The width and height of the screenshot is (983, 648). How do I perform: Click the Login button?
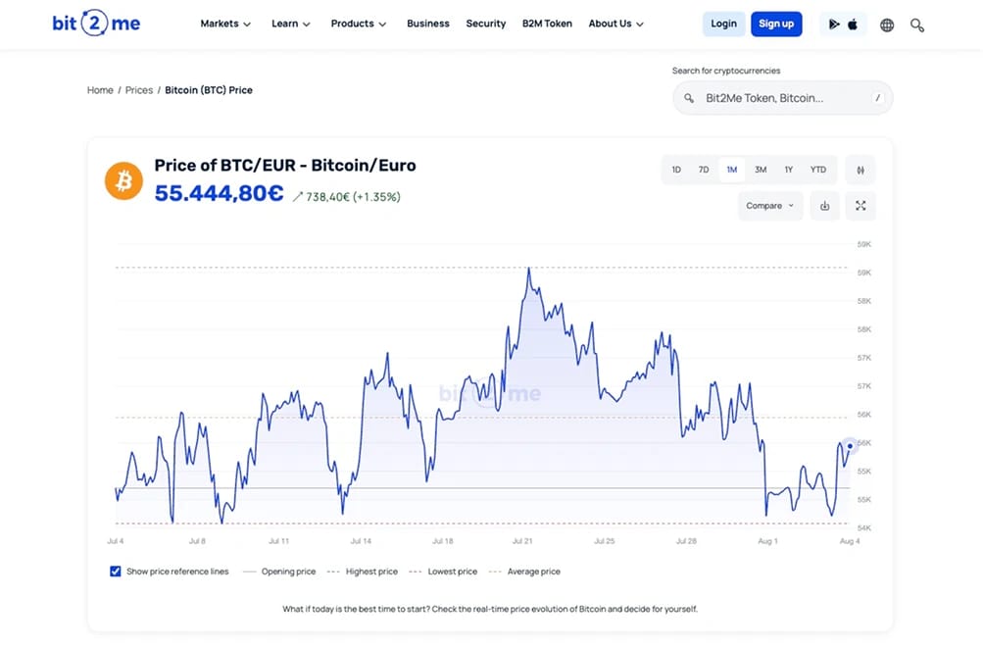(x=723, y=24)
